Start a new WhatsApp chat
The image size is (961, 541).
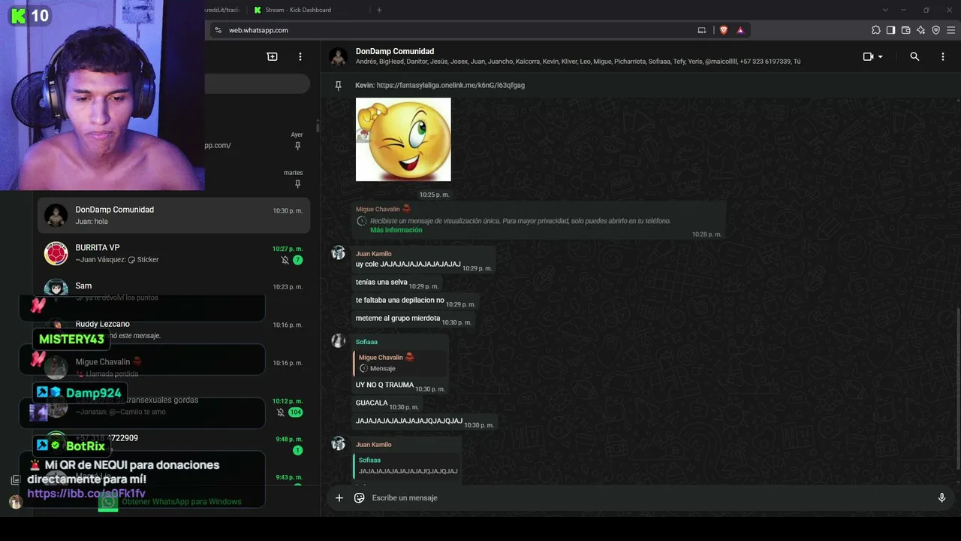[272, 56]
